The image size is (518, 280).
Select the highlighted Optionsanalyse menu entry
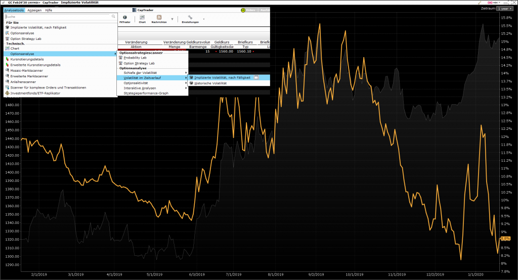[x=60, y=54]
